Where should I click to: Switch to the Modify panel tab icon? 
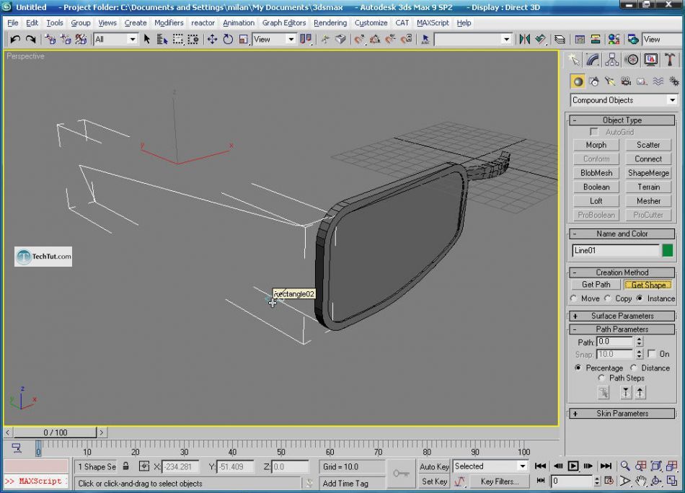point(593,59)
